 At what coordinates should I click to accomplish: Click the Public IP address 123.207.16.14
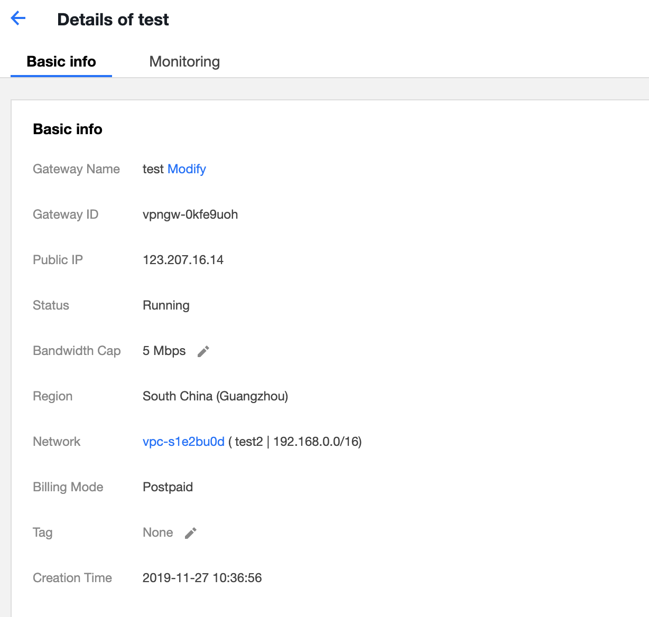[183, 260]
